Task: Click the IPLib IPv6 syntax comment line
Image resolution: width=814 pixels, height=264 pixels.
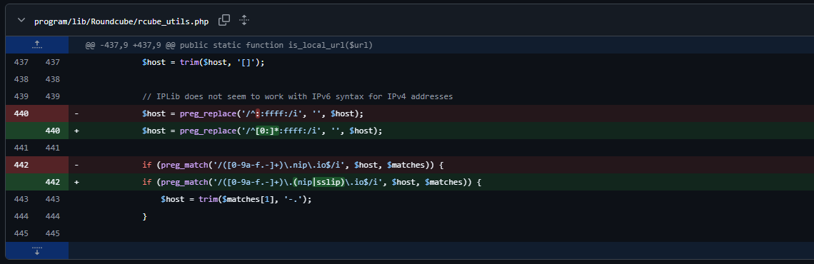Action: (x=298, y=96)
